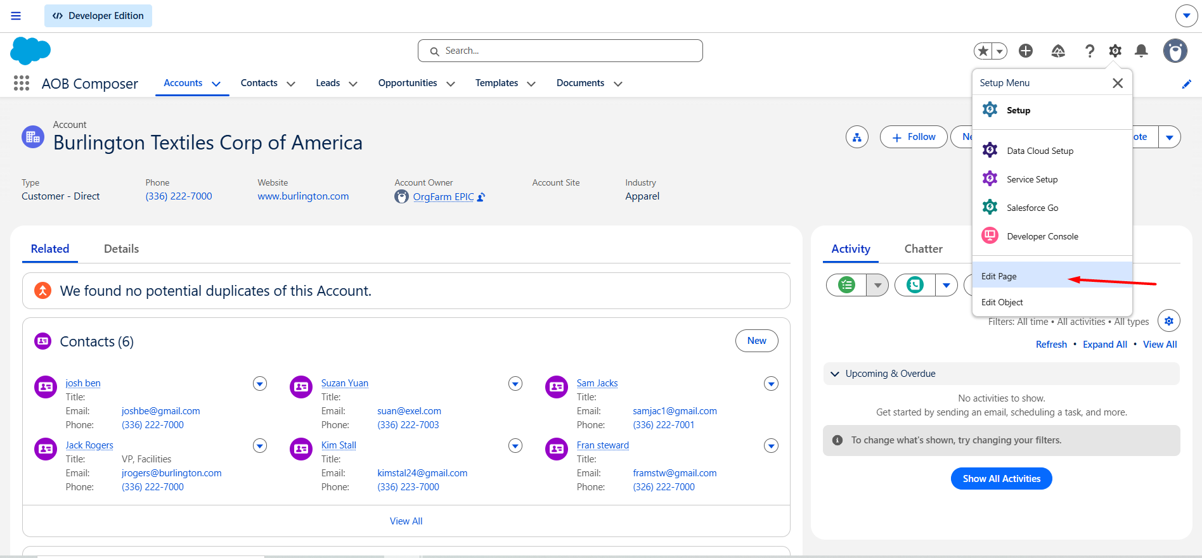
Task: Open the hamburger menu at top left
Action: tap(16, 16)
